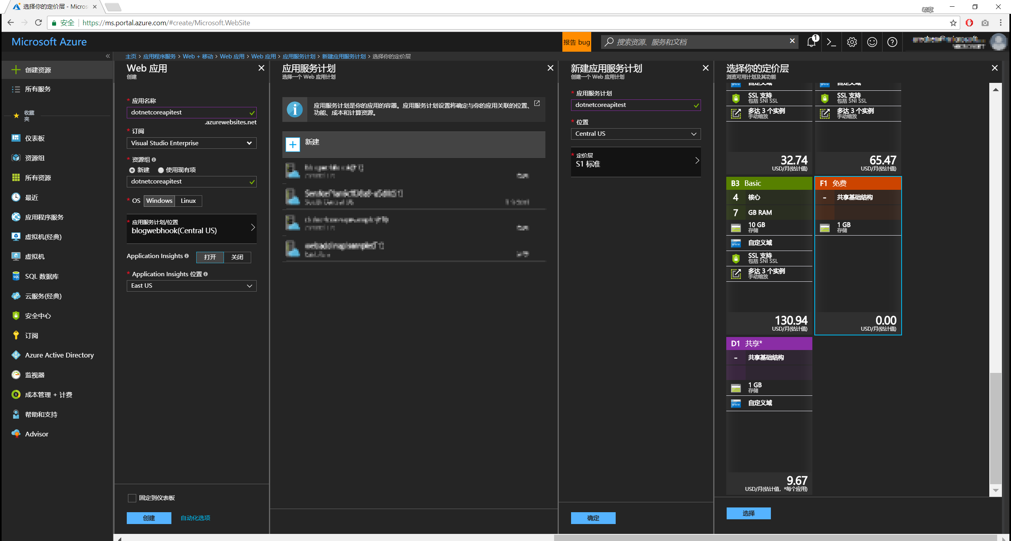Open the 位置 Central US dropdown
Screen dimensions: 1011x541
coord(636,134)
